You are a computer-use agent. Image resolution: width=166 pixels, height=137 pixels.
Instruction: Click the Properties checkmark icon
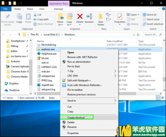tap(120, 17)
